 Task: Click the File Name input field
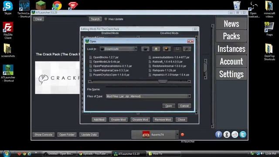(x=148, y=89)
